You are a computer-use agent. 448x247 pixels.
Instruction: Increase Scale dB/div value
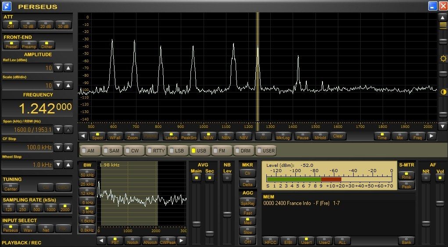tap(68, 85)
